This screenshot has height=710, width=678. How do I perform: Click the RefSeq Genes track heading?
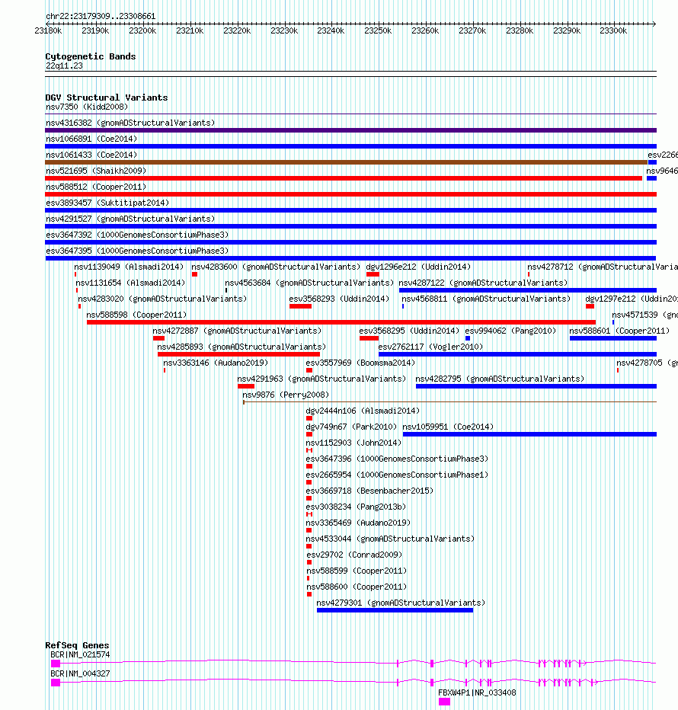click(77, 646)
